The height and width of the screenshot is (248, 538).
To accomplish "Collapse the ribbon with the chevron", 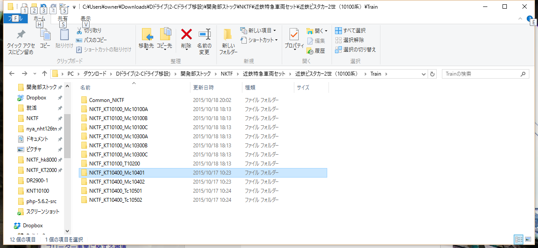I will [x=521, y=19].
